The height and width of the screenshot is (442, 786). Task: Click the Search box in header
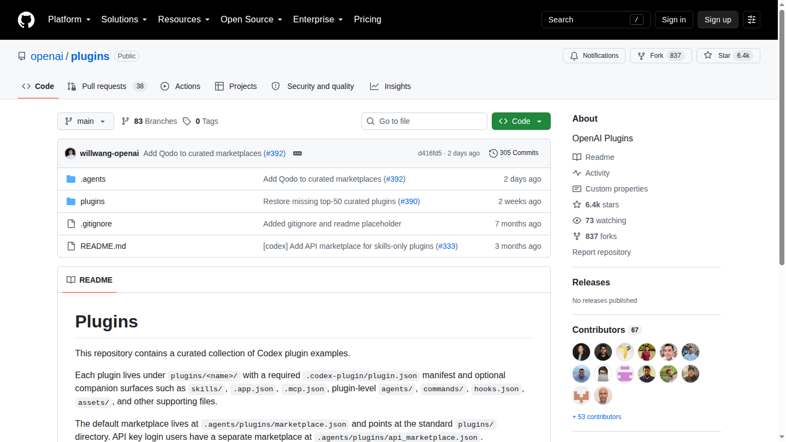[596, 20]
